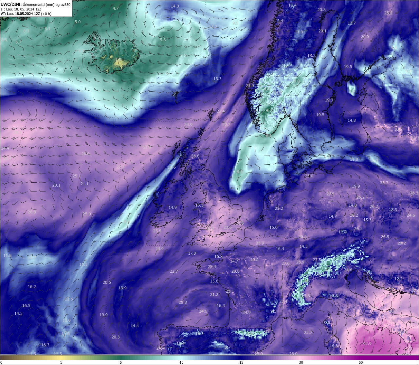Select the 5.8 value east of Iceland
Viewport: 419px width, 365px height.
(163, 40)
